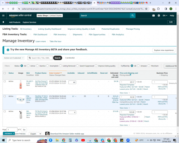Bookmark page with the star icon
This screenshot has width=179, height=143.
146,9
